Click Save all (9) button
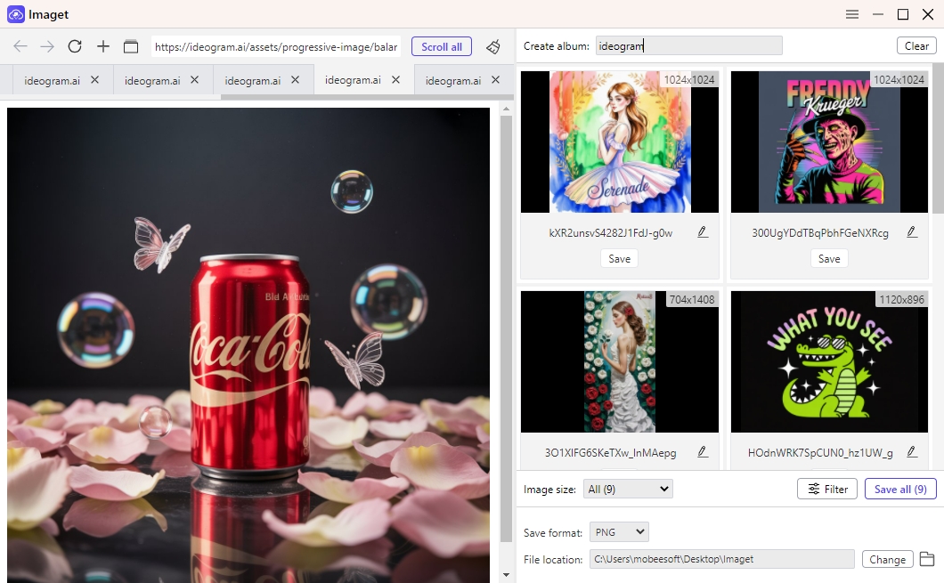The height and width of the screenshot is (583, 944). pyautogui.click(x=900, y=490)
